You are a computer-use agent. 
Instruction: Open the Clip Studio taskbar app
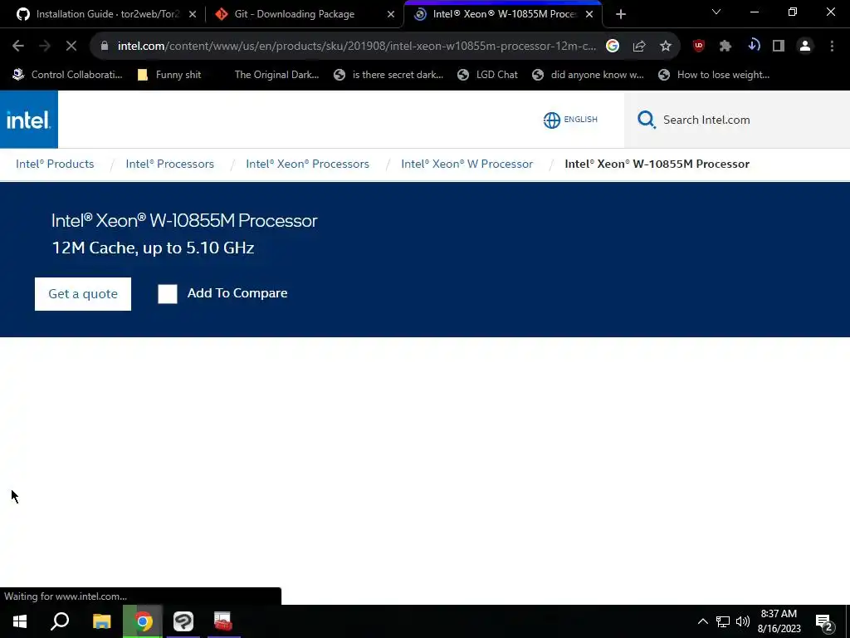coord(183,621)
